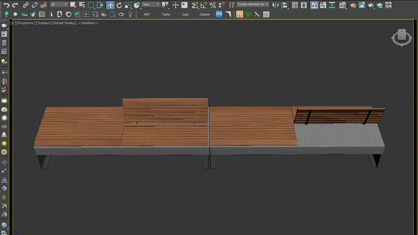Activate the Rotate tool
The image size is (418, 235).
point(119,5)
